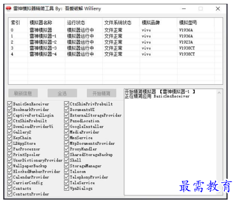Uncheck the Contacts checkbox
The height and width of the screenshot is (201, 236).
[x=10, y=188]
